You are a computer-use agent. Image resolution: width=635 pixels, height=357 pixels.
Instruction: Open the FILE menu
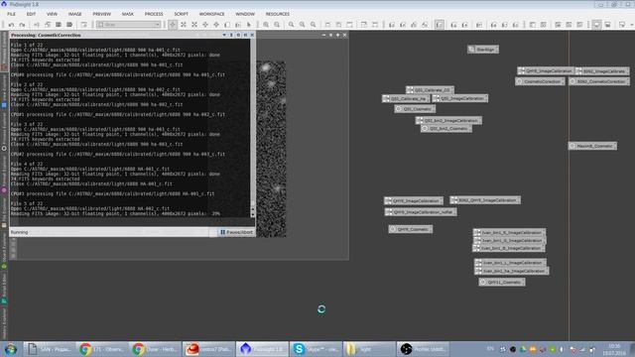point(11,14)
